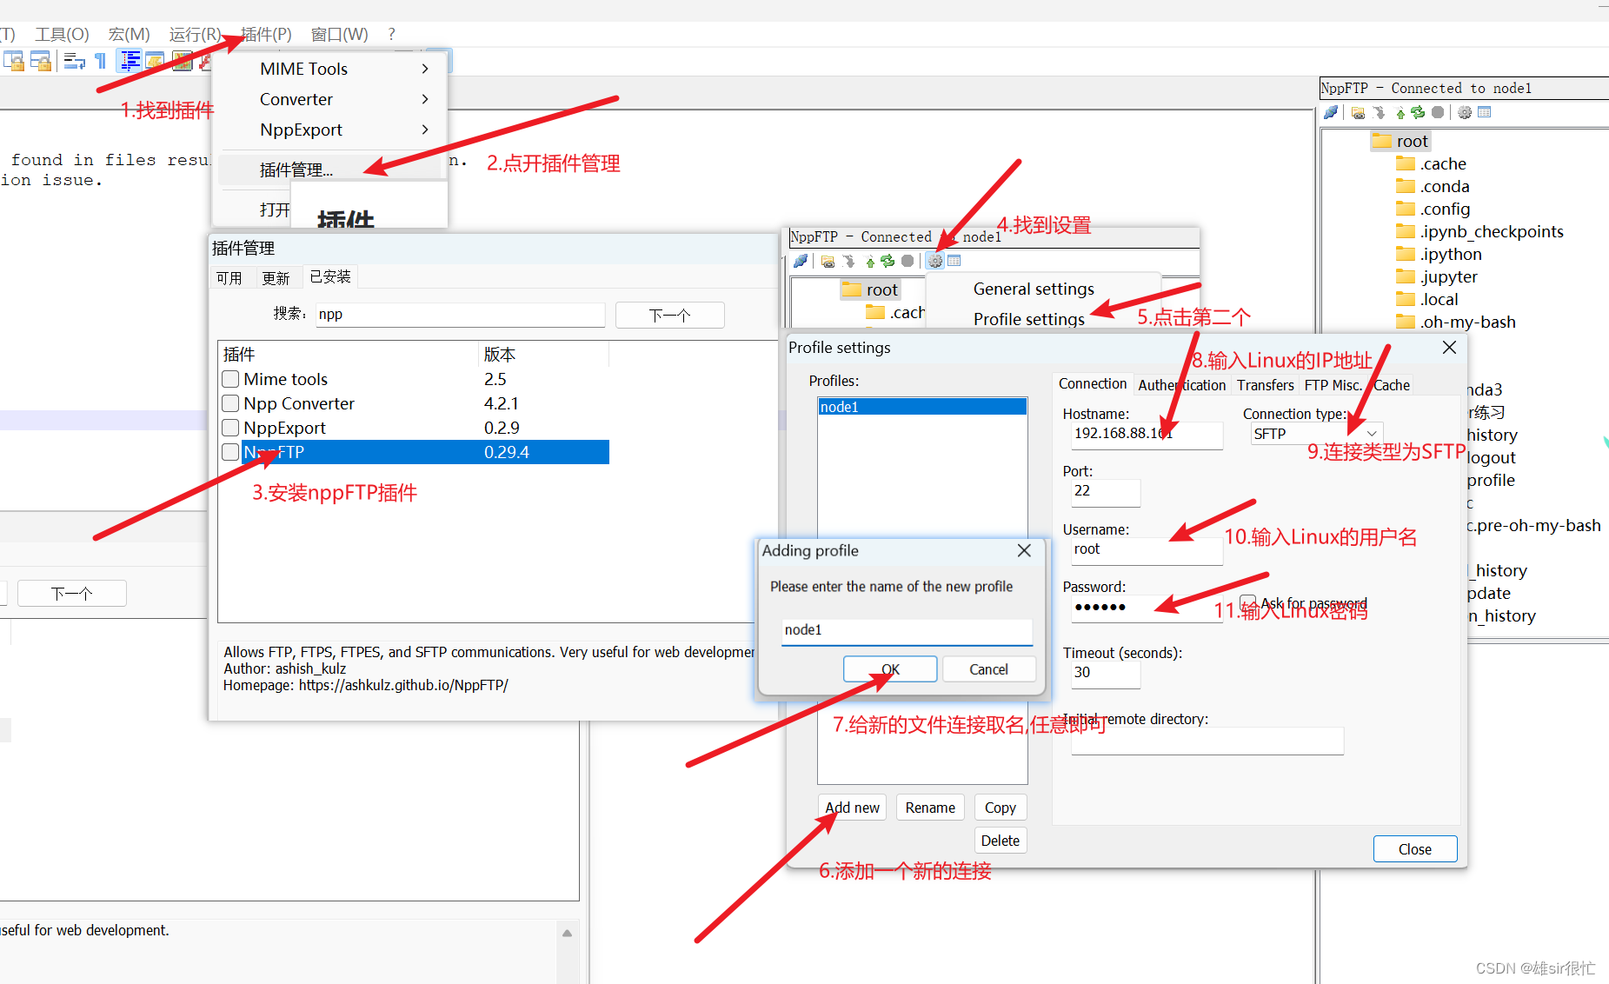1609x984 pixels.
Task: Click 下一个 button beside plugin search
Action: 669,315
